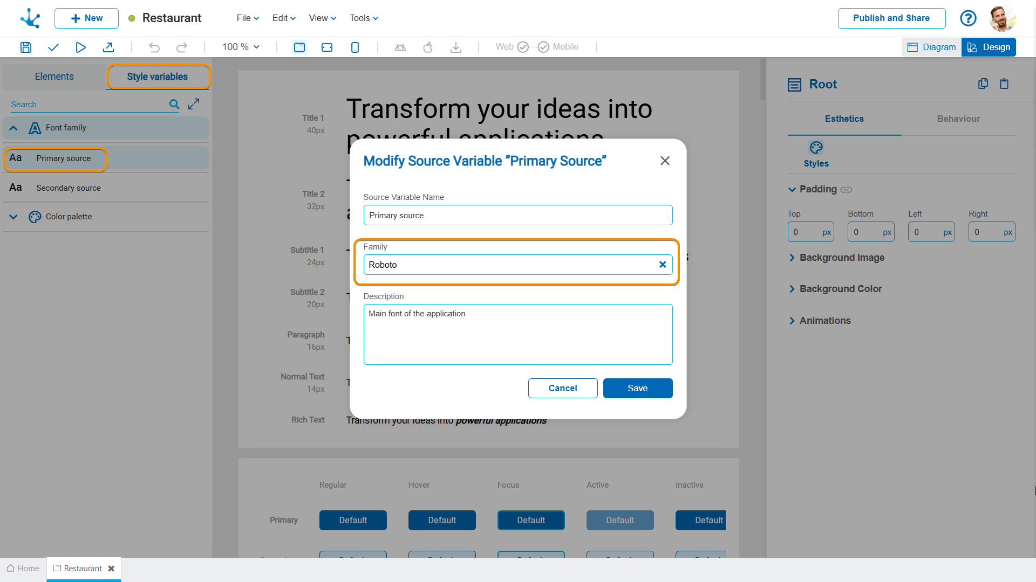The height and width of the screenshot is (582, 1036).
Task: Click the Description text area
Action: (x=517, y=334)
